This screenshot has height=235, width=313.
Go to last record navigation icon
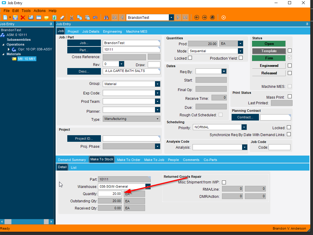point(185,17)
